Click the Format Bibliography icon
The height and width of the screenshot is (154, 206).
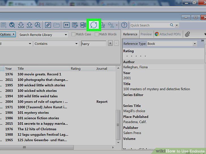click(x=75, y=25)
